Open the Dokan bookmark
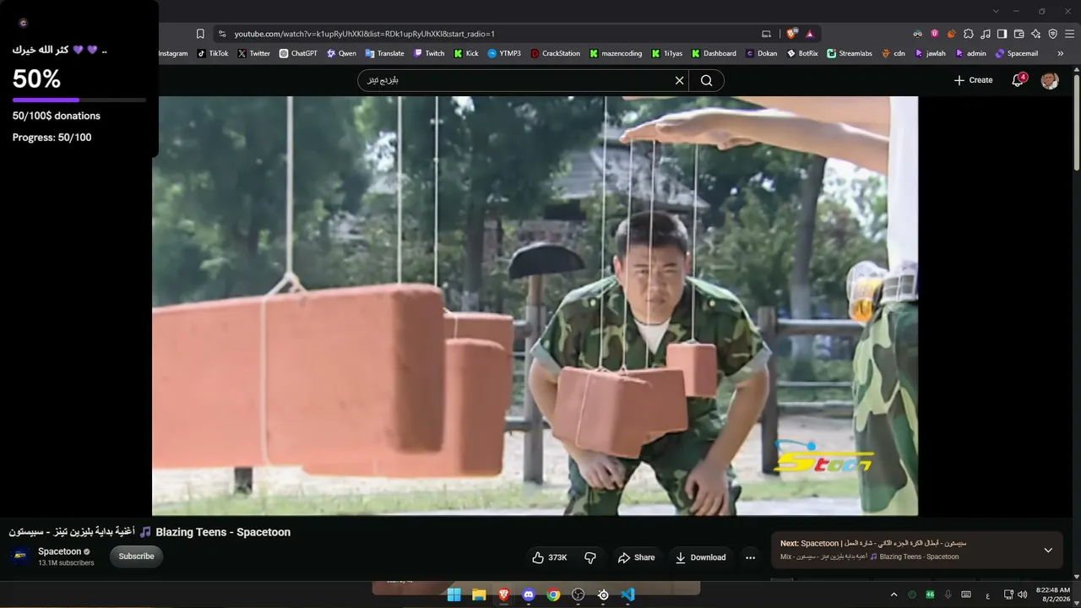1081x608 pixels. click(761, 53)
